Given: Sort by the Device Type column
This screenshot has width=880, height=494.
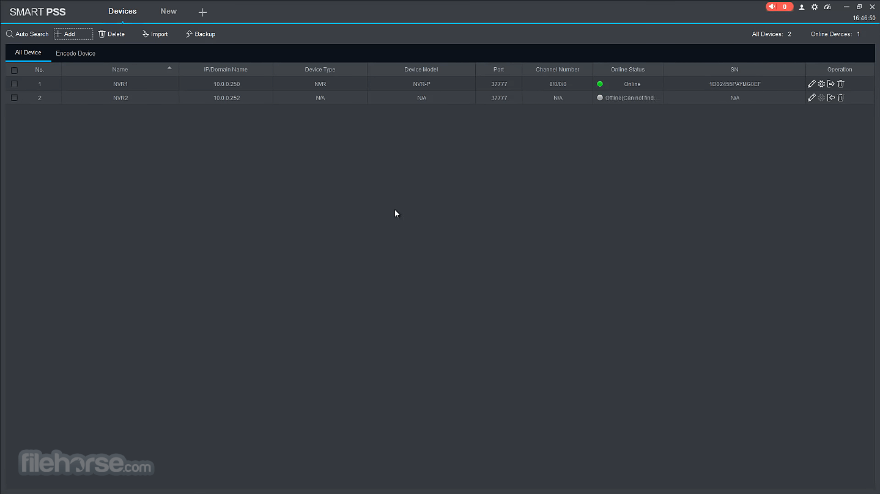Looking at the screenshot, I should pyautogui.click(x=320, y=70).
